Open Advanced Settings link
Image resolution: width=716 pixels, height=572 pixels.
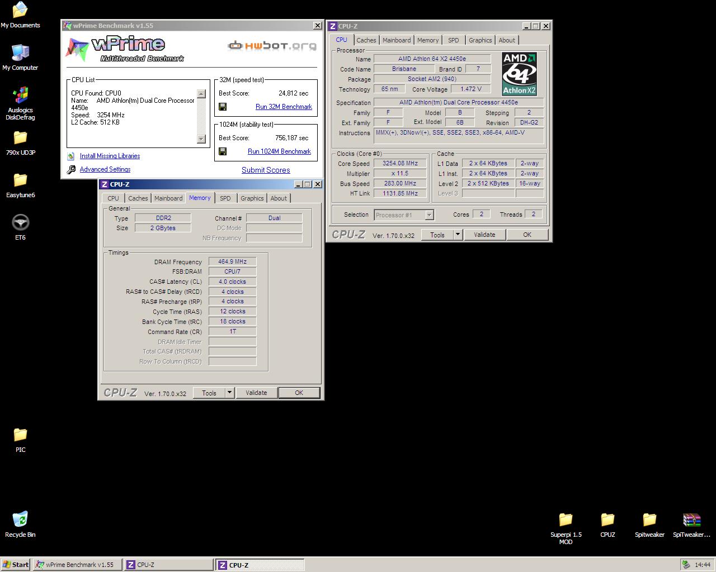tap(105, 169)
